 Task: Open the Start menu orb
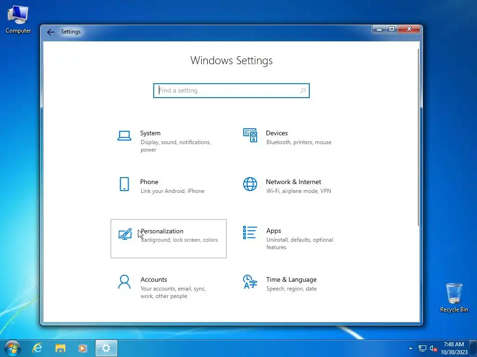[13, 348]
